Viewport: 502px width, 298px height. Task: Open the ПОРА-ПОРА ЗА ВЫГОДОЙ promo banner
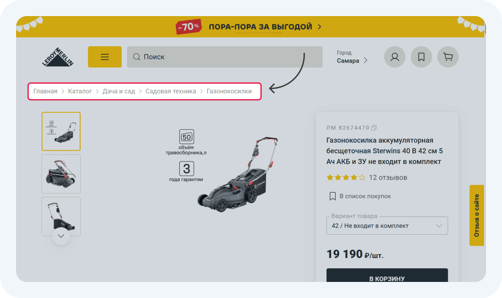[x=251, y=27]
